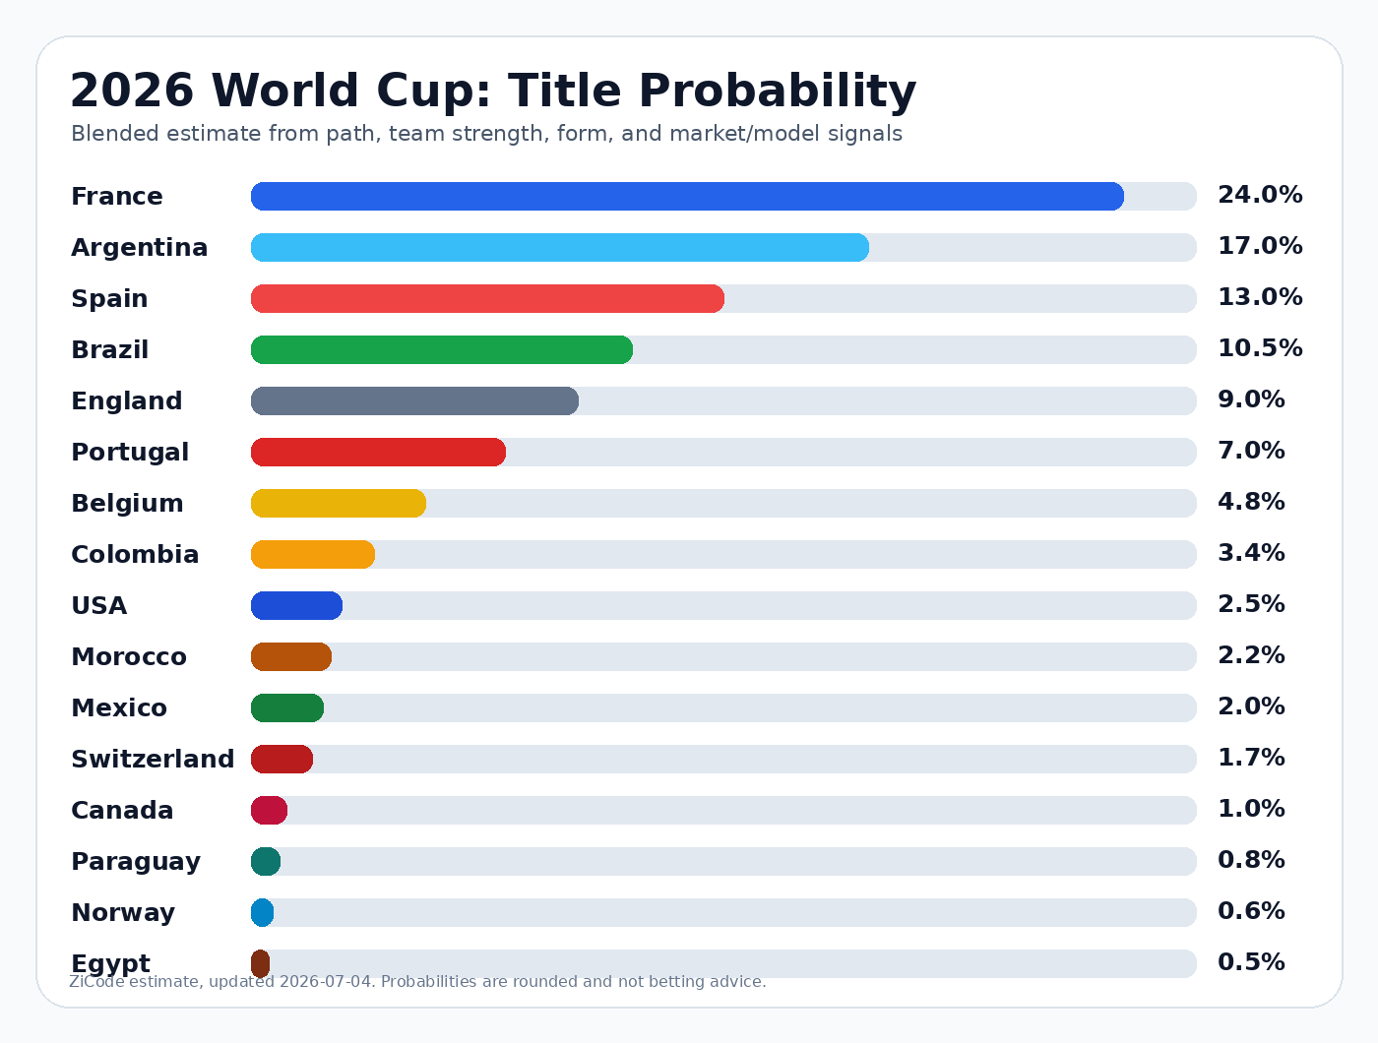Click the Portugal red bar
Screen dimensions: 1378x1043
click(x=378, y=452)
